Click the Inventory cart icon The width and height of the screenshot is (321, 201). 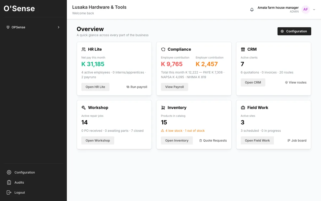(x=163, y=107)
